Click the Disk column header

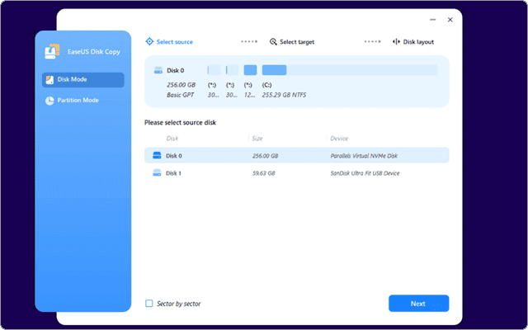172,139
